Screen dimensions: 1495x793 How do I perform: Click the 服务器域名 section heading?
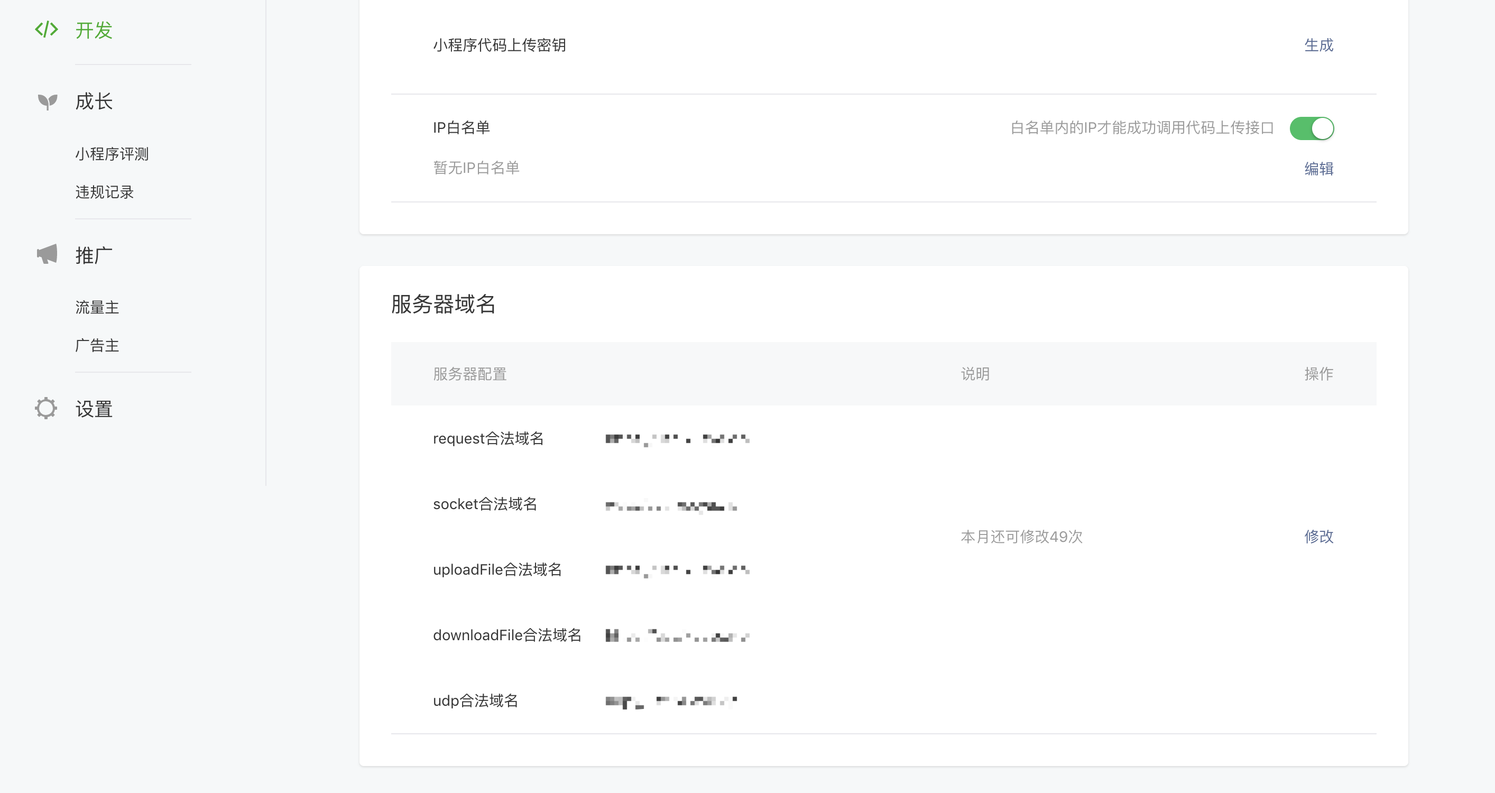pyautogui.click(x=444, y=304)
